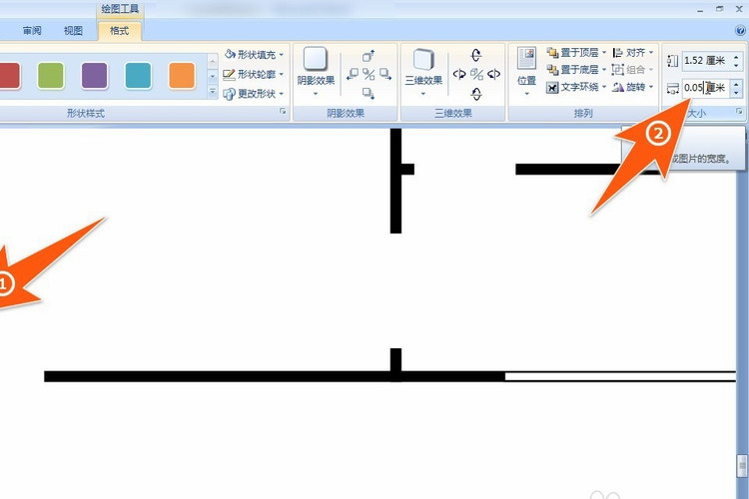Click the shape height field showing 1.52 厘米
This screenshot has width=749, height=499.
pos(705,61)
